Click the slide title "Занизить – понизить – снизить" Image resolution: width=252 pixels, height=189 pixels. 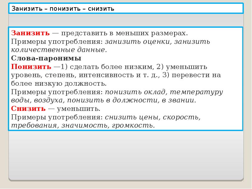click(63, 9)
